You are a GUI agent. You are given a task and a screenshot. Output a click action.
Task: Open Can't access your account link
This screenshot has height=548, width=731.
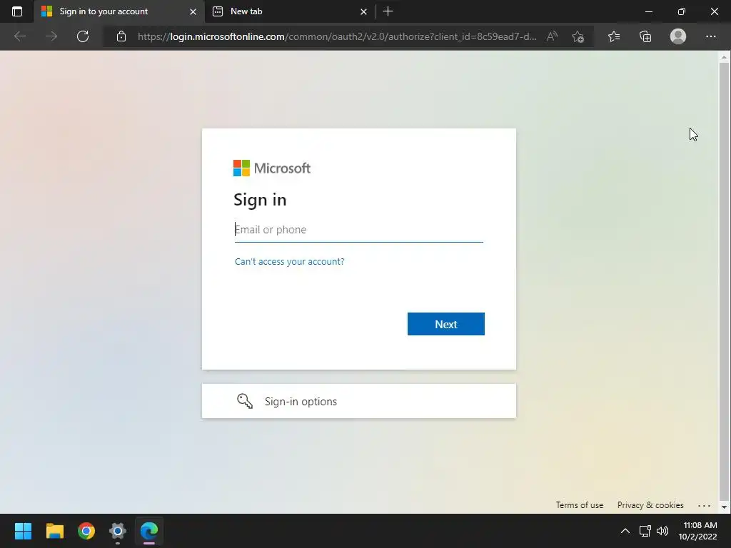point(290,261)
